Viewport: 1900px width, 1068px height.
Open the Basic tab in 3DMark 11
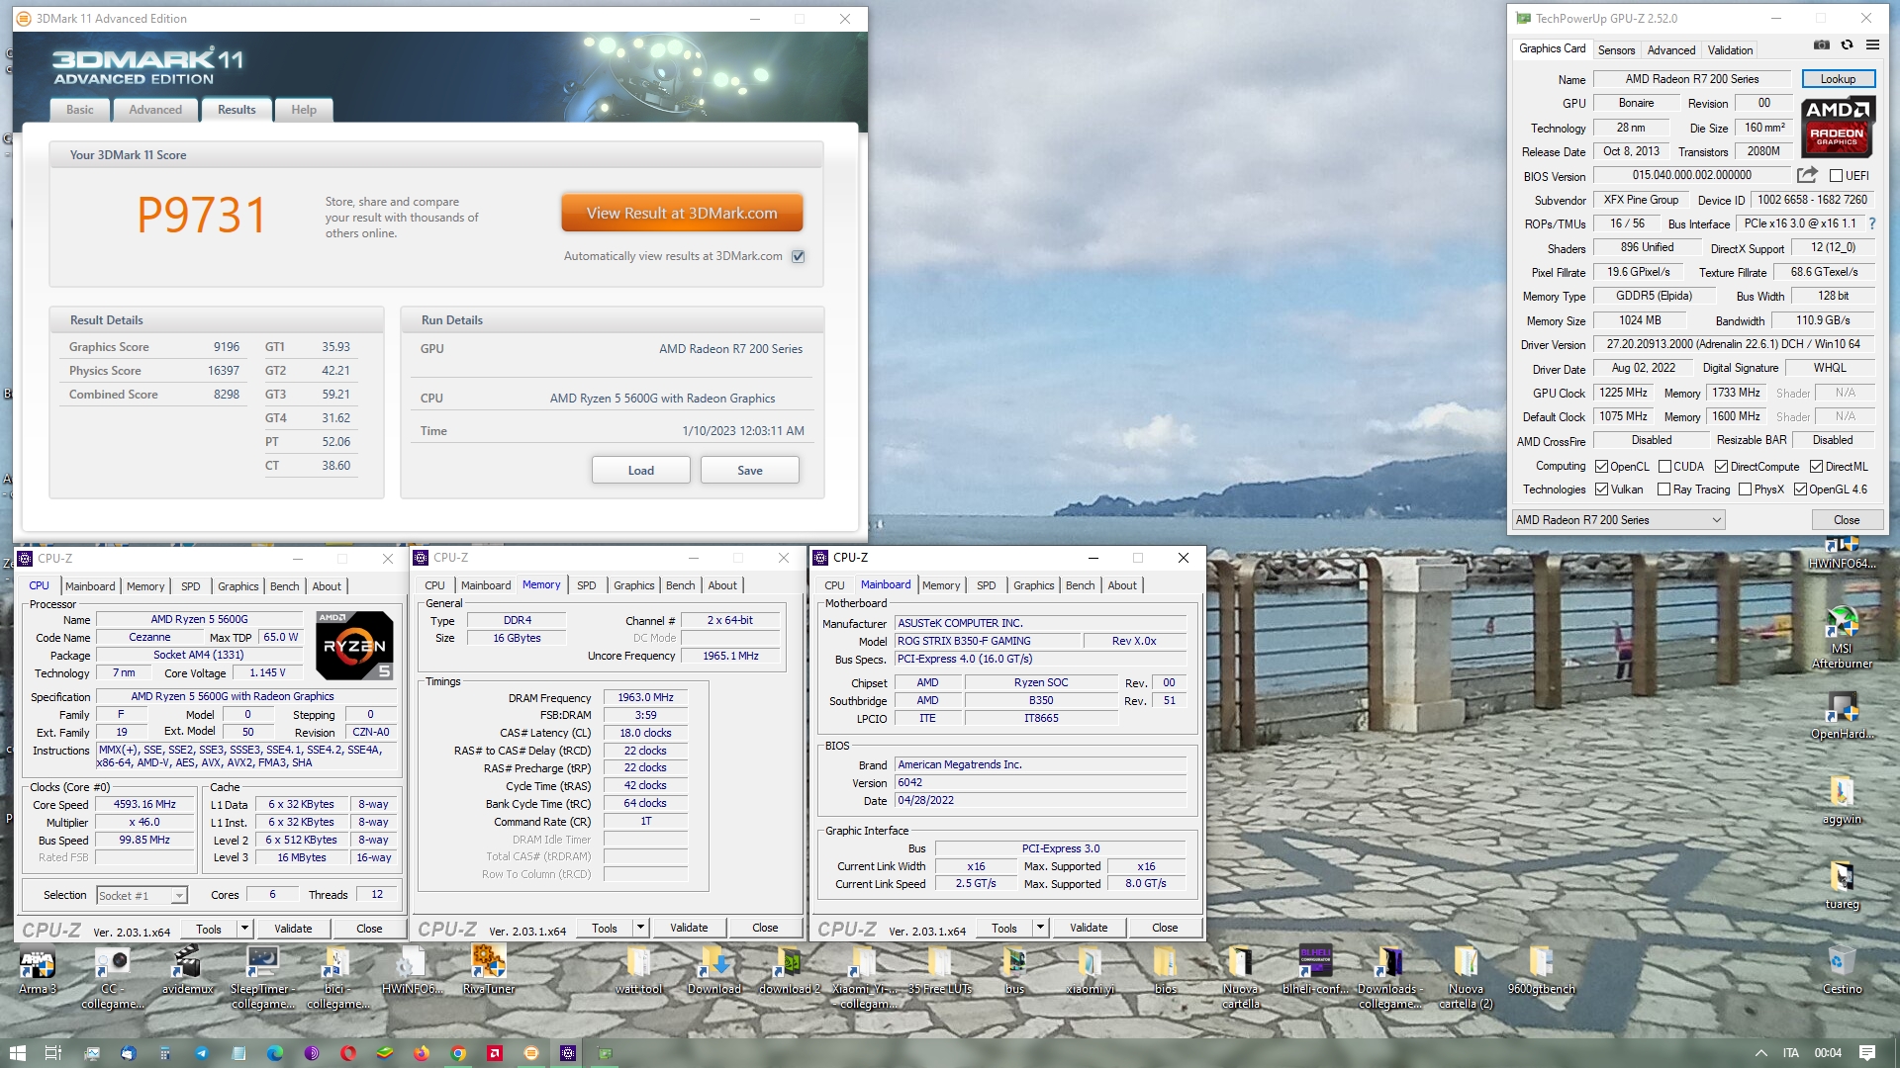[80, 110]
